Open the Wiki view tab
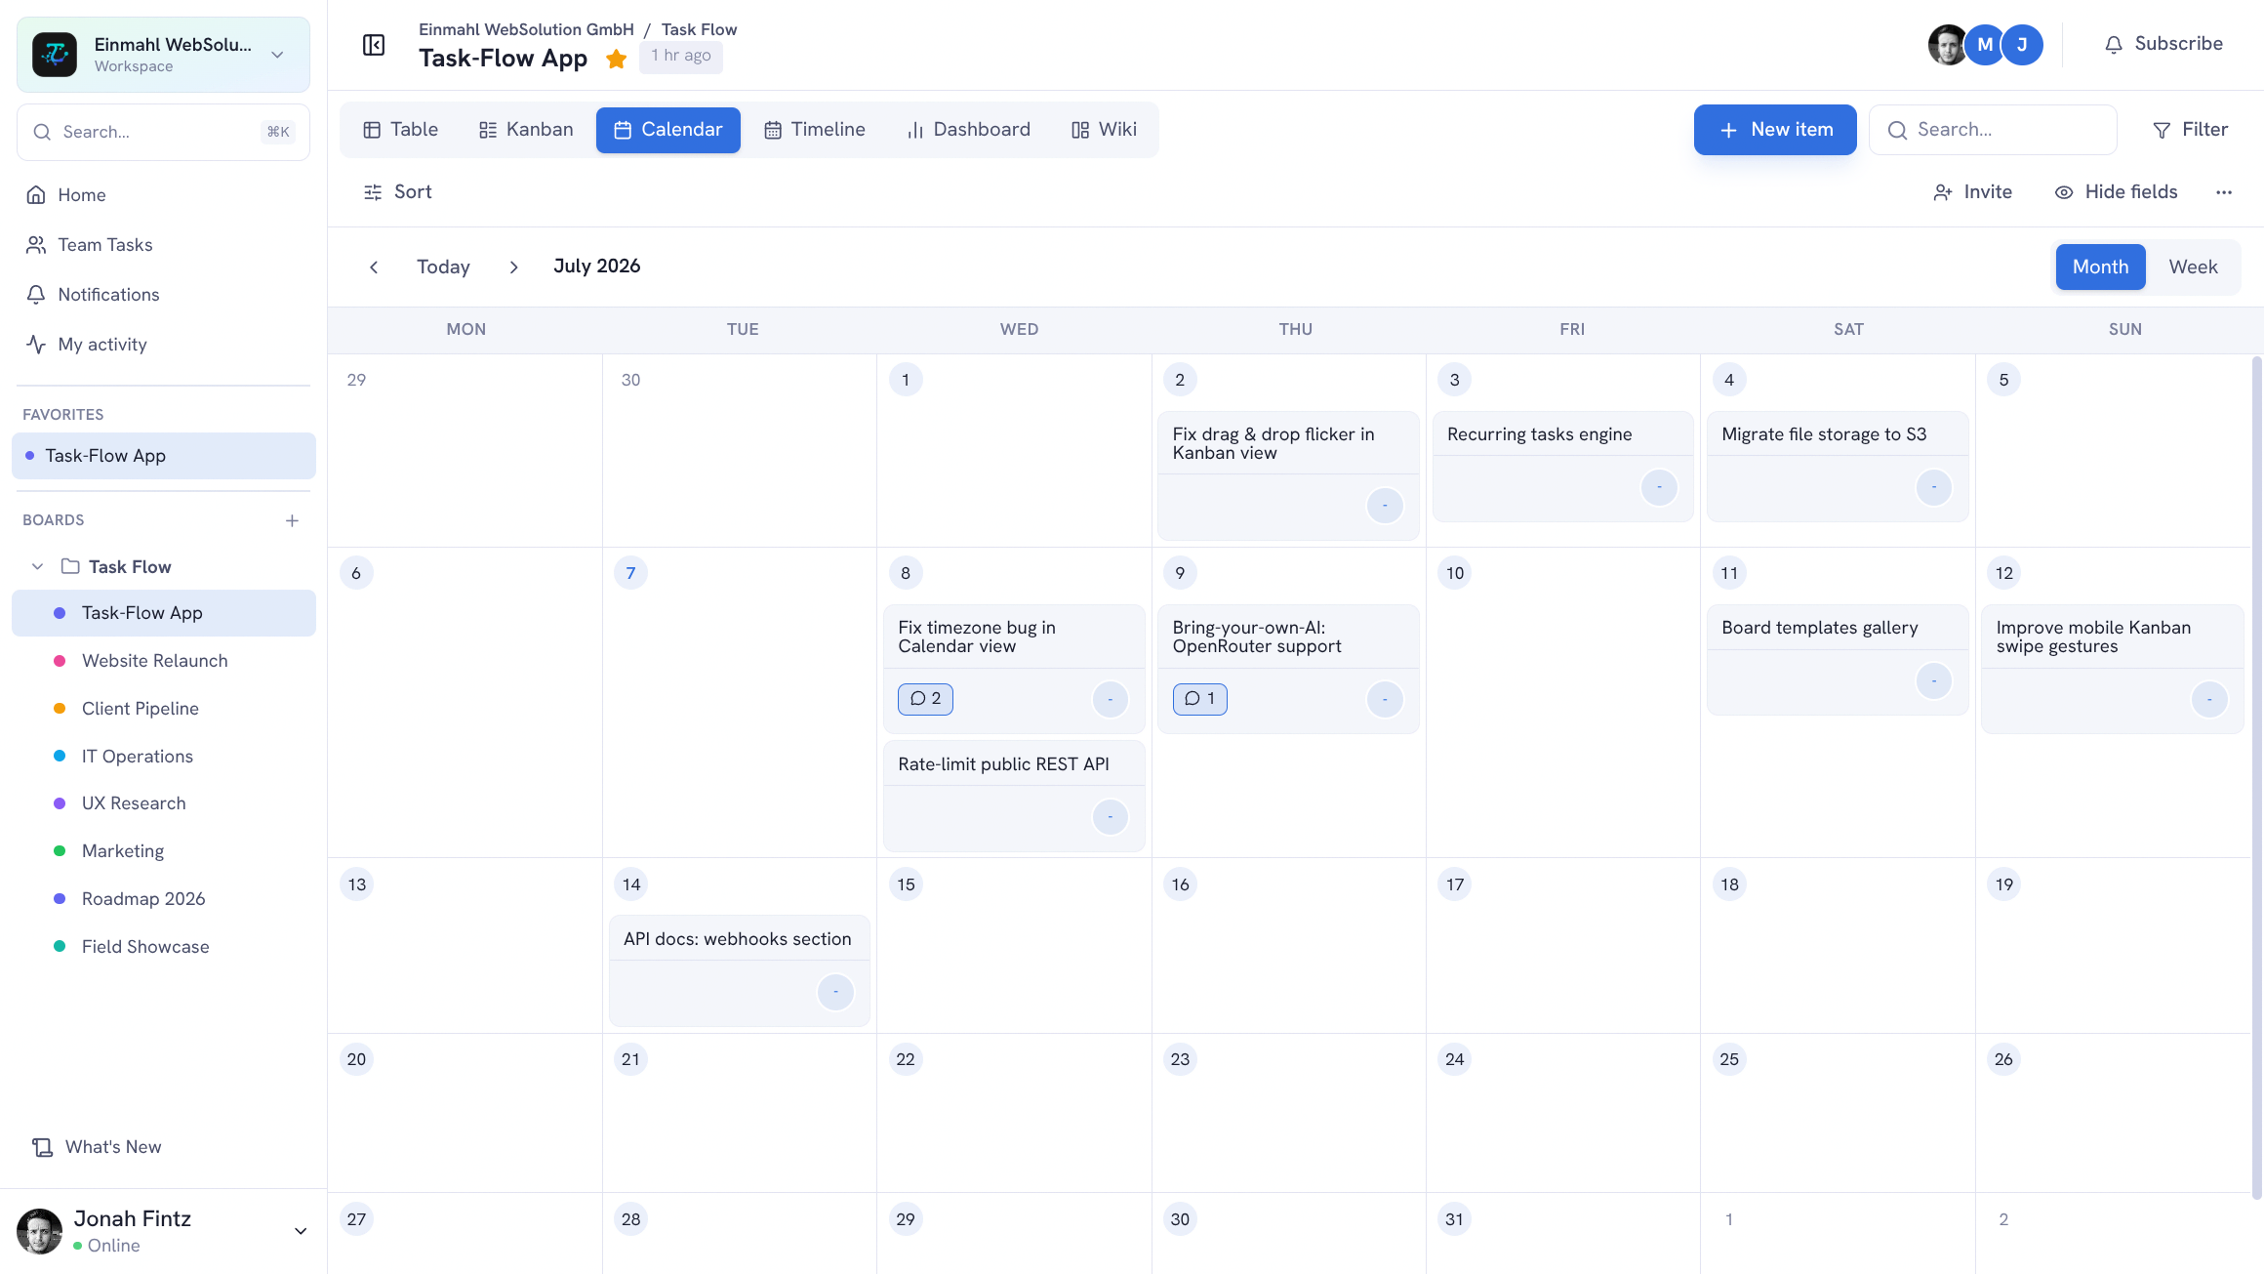 pyautogui.click(x=1104, y=130)
